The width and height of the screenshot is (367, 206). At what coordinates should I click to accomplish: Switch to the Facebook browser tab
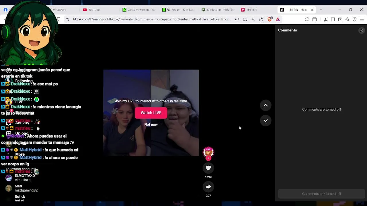[x=5, y=10]
